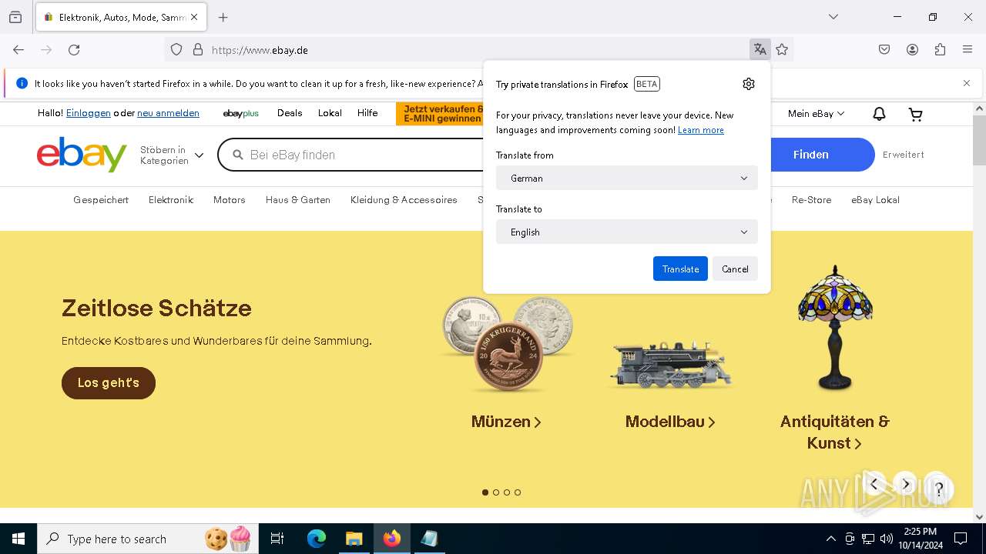Select the eBay Lokal category

[x=875, y=200]
